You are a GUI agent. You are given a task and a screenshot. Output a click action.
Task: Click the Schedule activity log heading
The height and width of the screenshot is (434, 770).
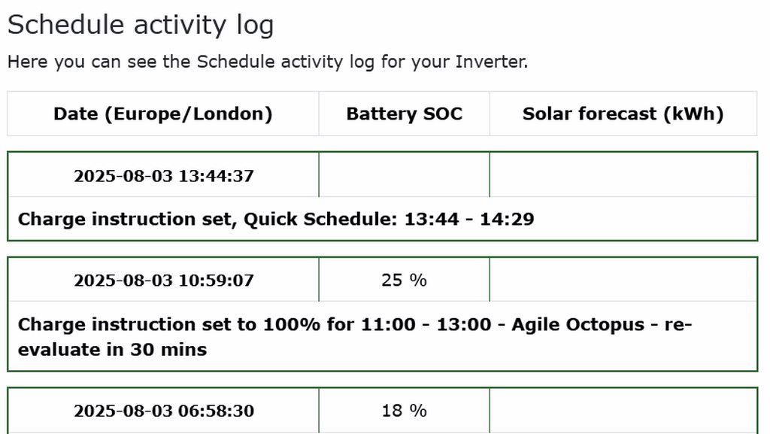pyautogui.click(x=141, y=25)
